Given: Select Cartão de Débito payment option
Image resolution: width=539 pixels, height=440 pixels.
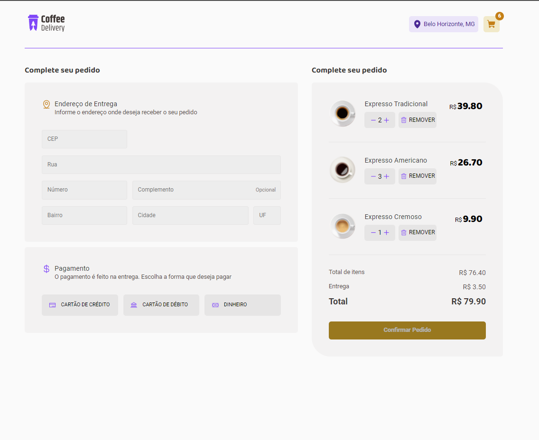Looking at the screenshot, I should click(x=161, y=305).
